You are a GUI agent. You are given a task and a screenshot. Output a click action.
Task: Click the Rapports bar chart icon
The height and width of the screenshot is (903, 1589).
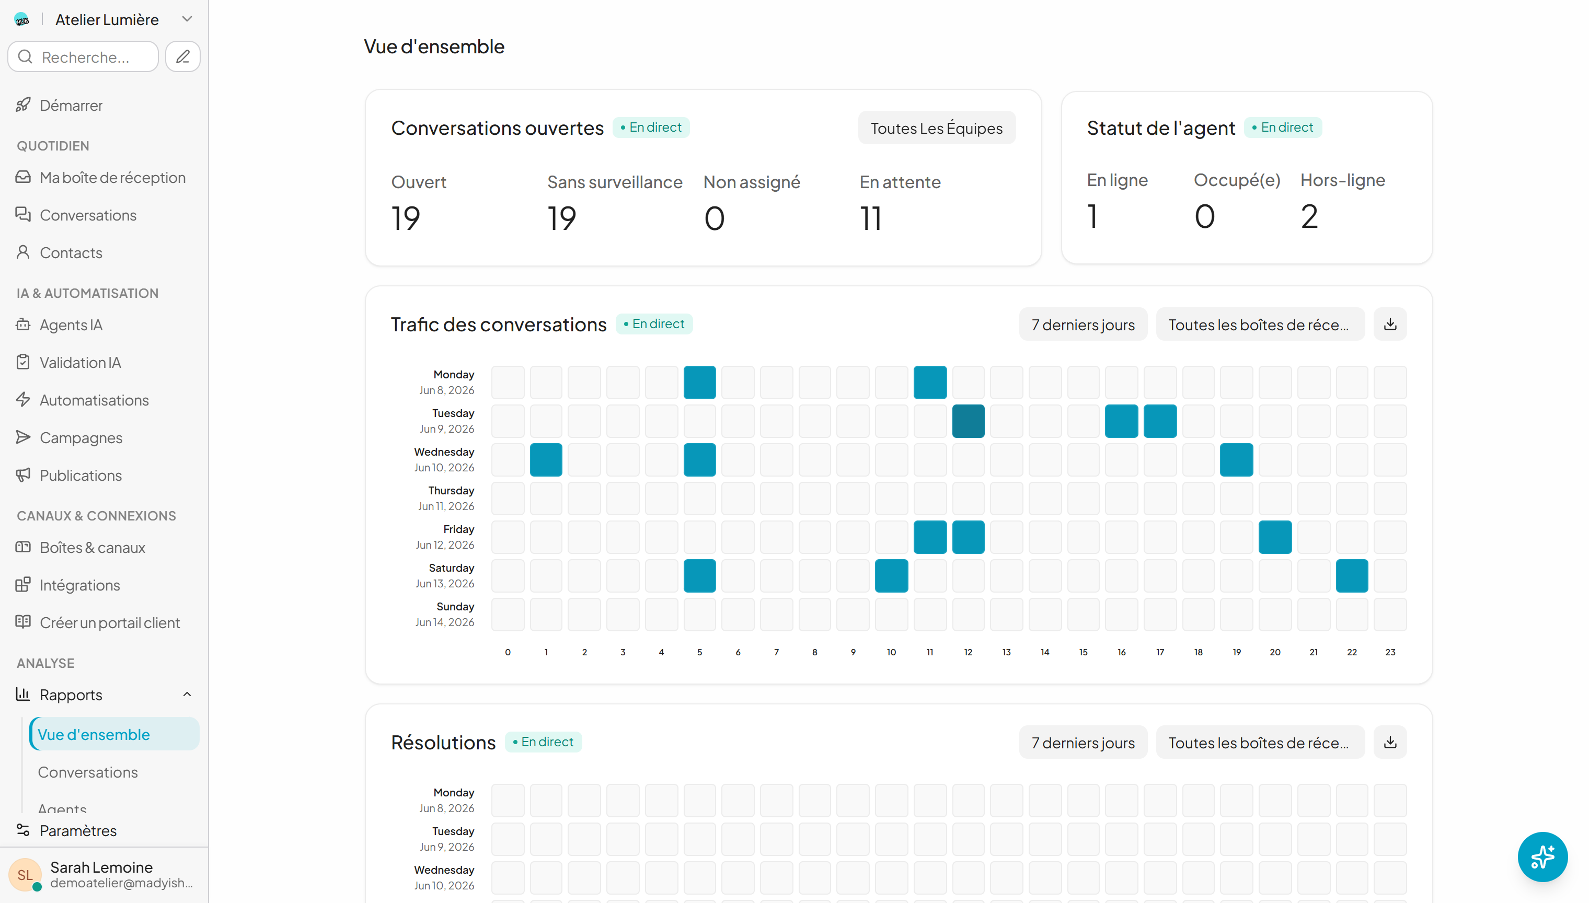click(24, 694)
